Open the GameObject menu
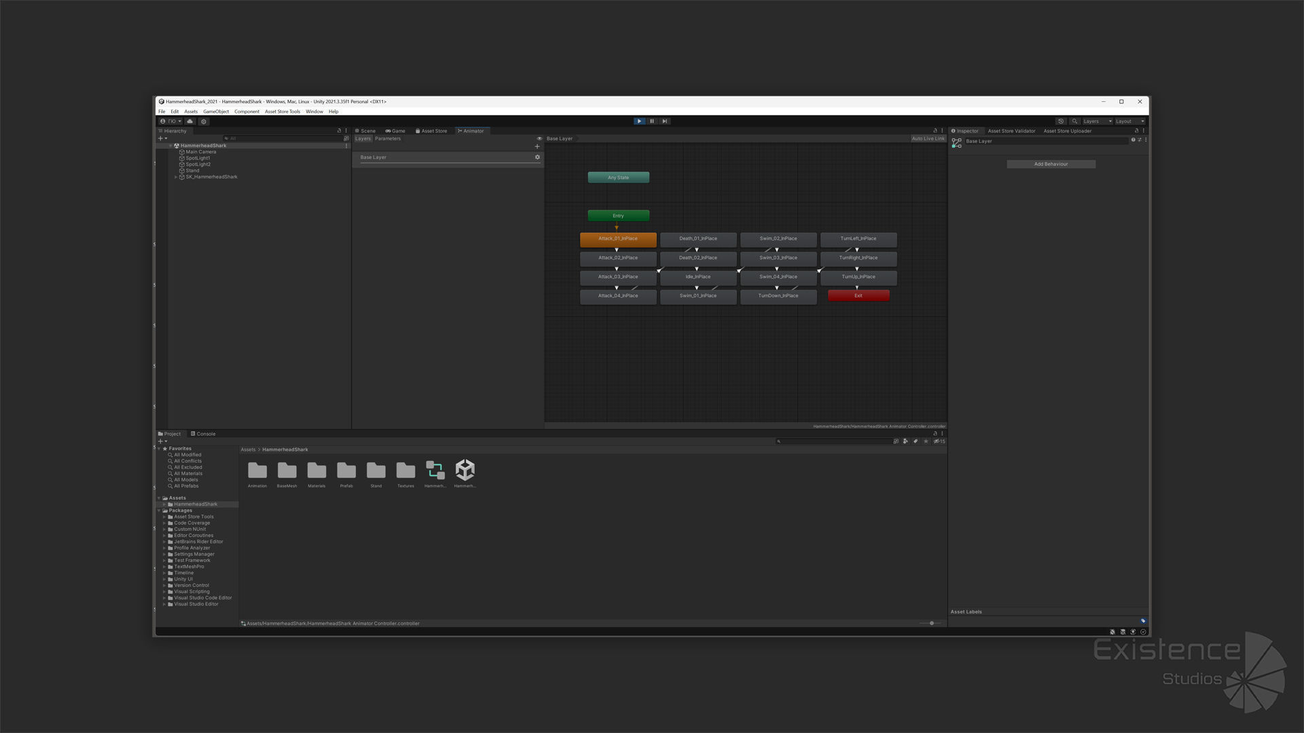Screen dimensions: 1304x733 click(x=216, y=111)
